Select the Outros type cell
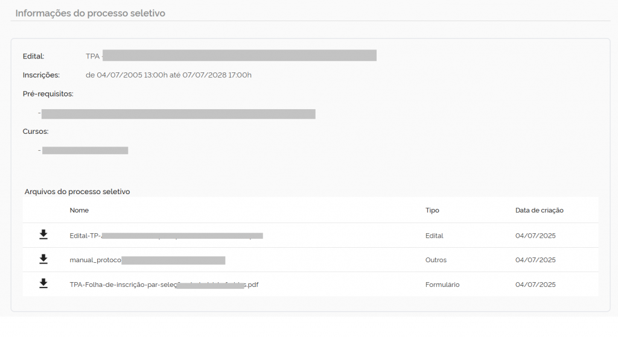Screen dimensions: 618x337 pos(436,260)
